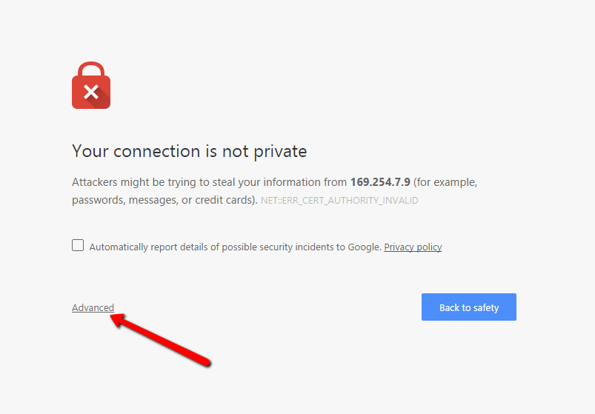
Task: Click the 'Attackers might be trying' sentence start
Action: tap(126, 182)
